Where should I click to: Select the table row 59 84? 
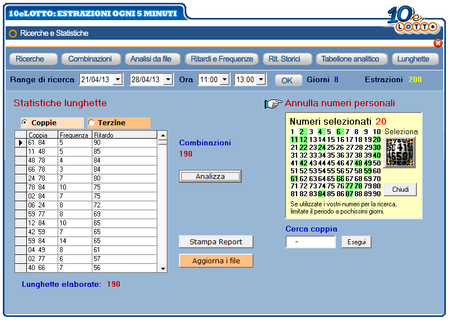tap(86, 240)
